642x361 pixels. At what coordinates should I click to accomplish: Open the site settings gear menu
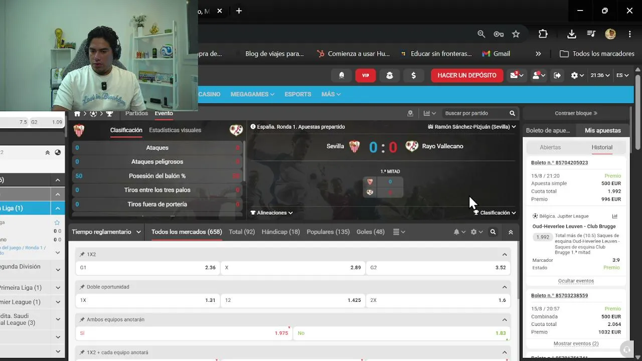[x=577, y=75]
